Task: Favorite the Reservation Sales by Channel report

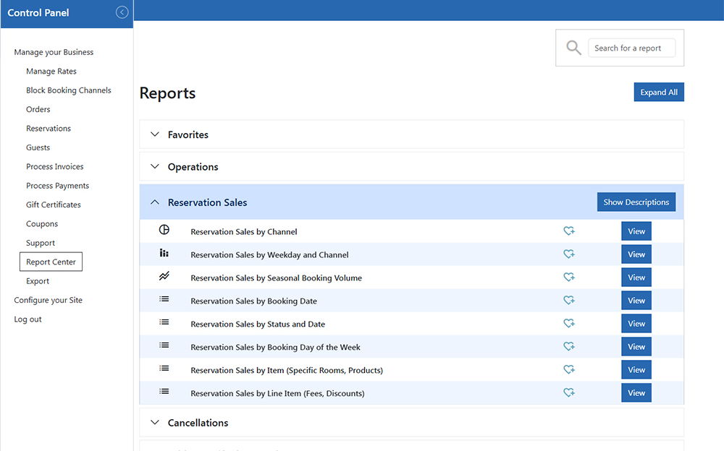Action: pyautogui.click(x=569, y=231)
